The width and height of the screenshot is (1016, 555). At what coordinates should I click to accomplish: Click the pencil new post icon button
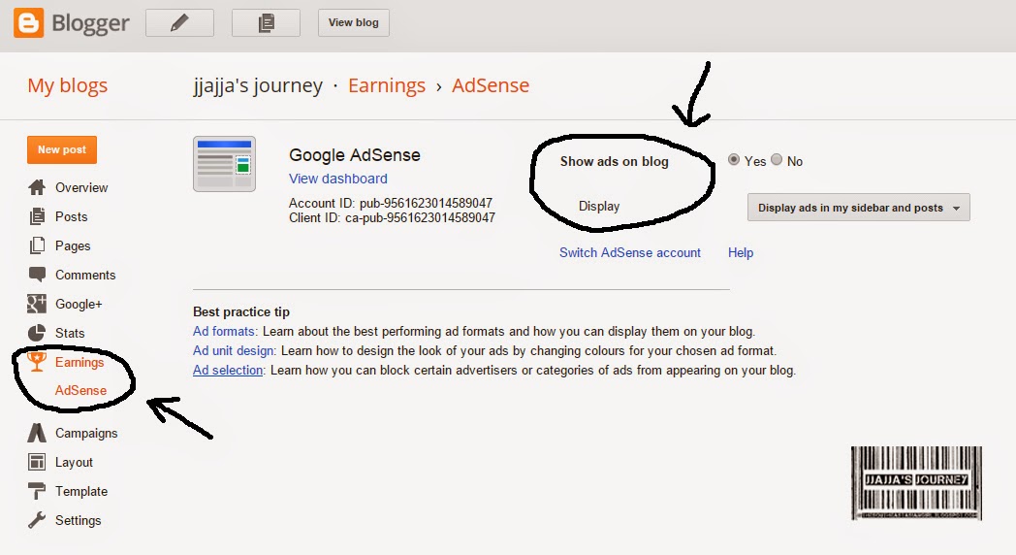tap(179, 22)
